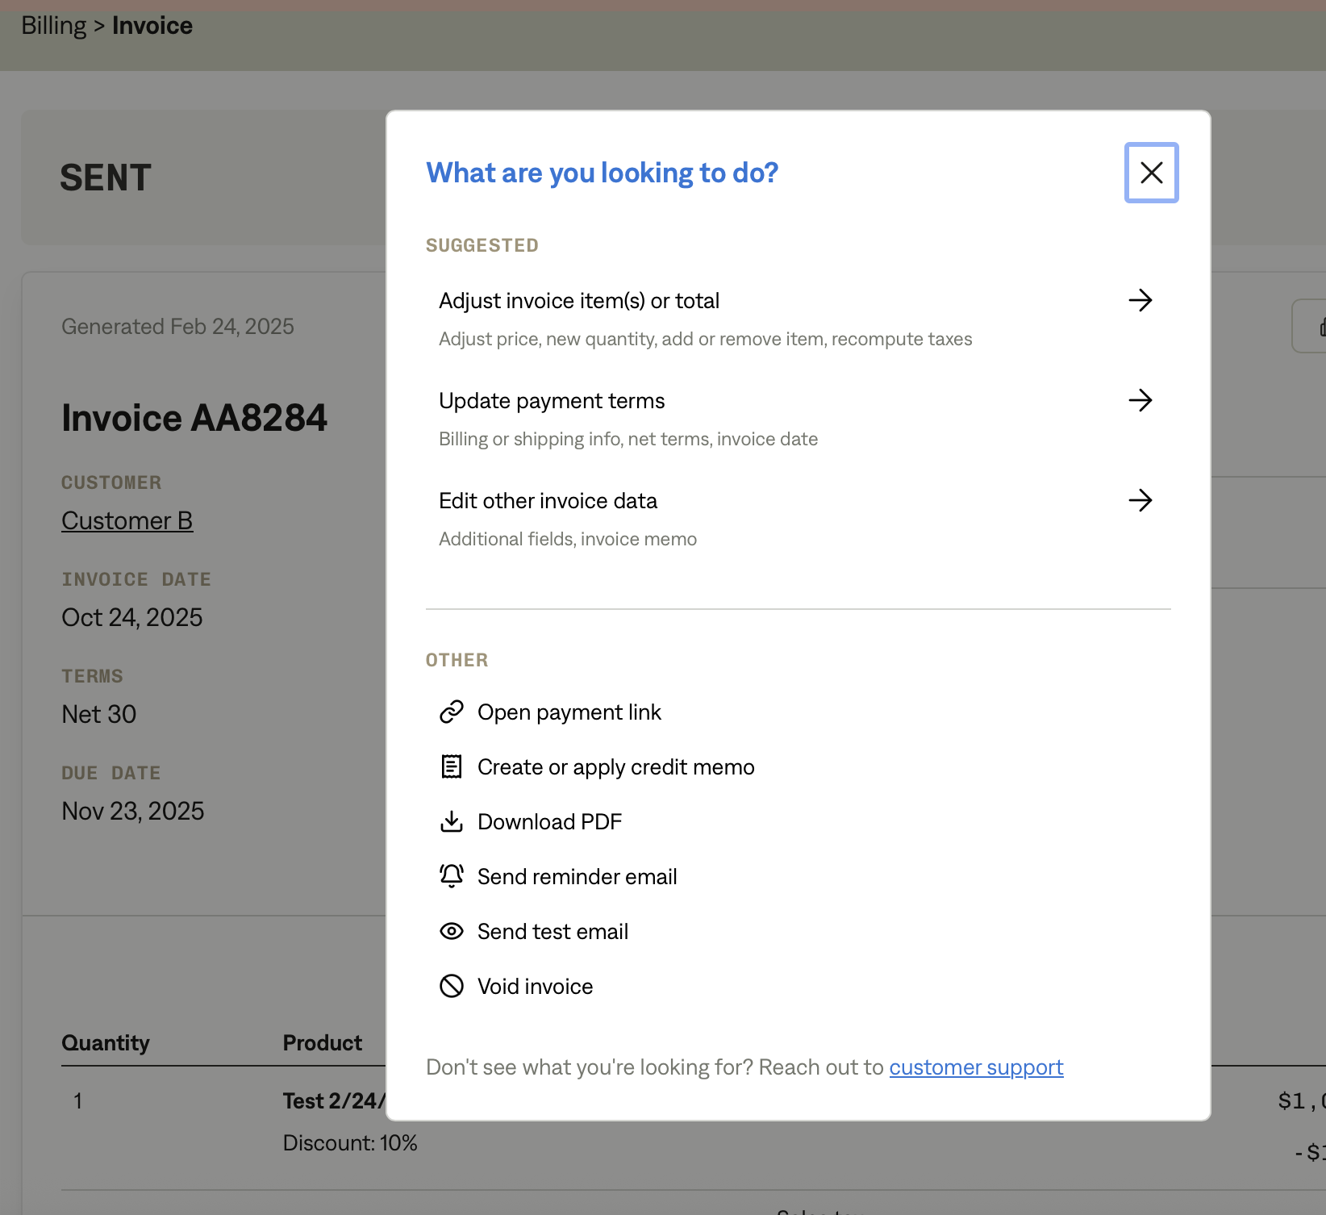Go to Billing in the breadcrumb
Screen dimensions: 1326x1215
click(x=53, y=26)
